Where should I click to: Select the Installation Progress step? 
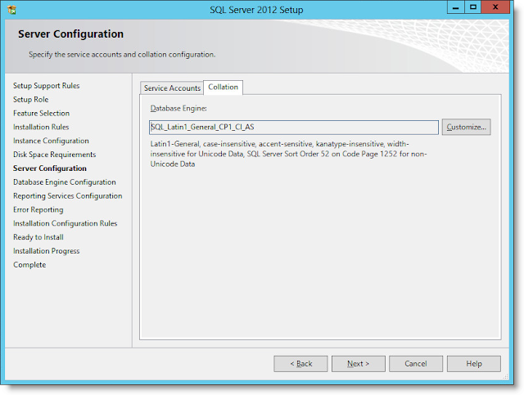pos(47,251)
